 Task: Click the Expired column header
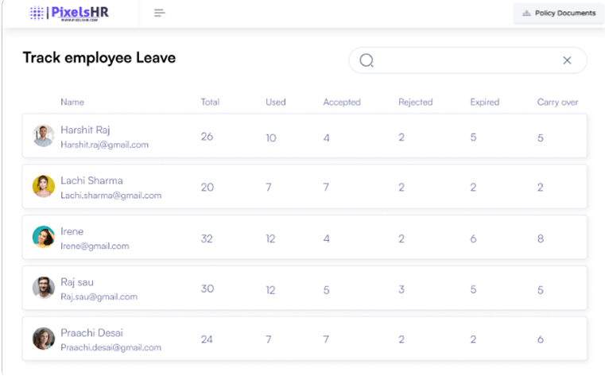click(x=484, y=103)
